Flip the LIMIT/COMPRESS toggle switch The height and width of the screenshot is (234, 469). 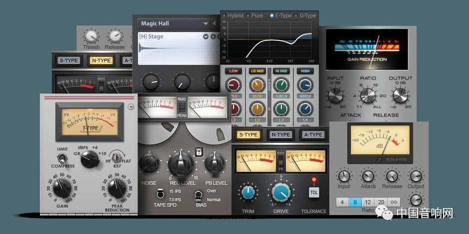tap(62, 158)
